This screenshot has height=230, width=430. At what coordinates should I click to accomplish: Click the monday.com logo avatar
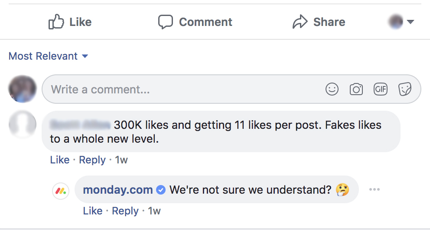(61, 190)
